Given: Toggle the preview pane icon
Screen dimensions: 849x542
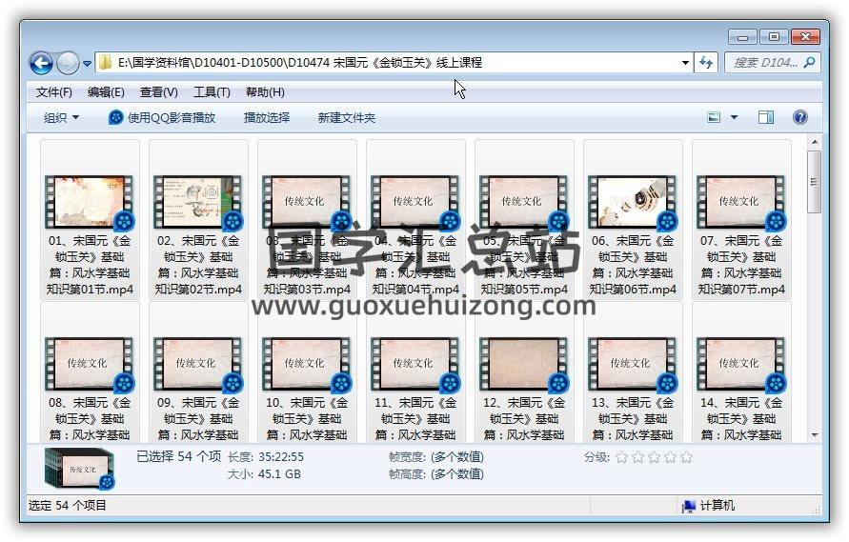Looking at the screenshot, I should [765, 117].
